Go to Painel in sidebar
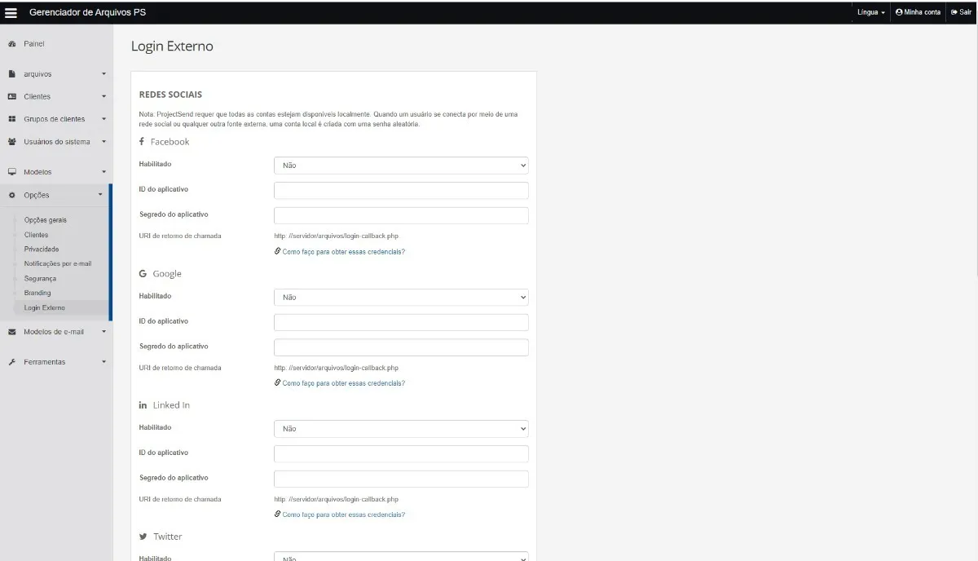The height and width of the screenshot is (561, 978). [x=34, y=44]
